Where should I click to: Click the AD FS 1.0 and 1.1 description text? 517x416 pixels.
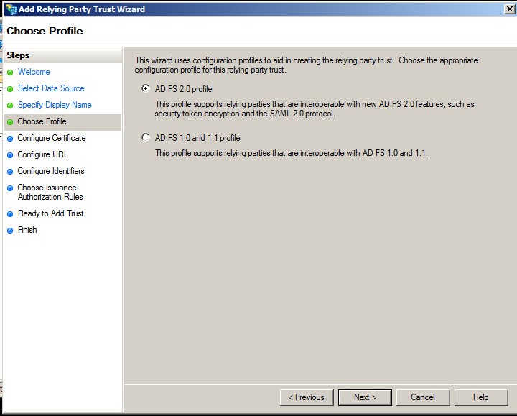click(291, 153)
